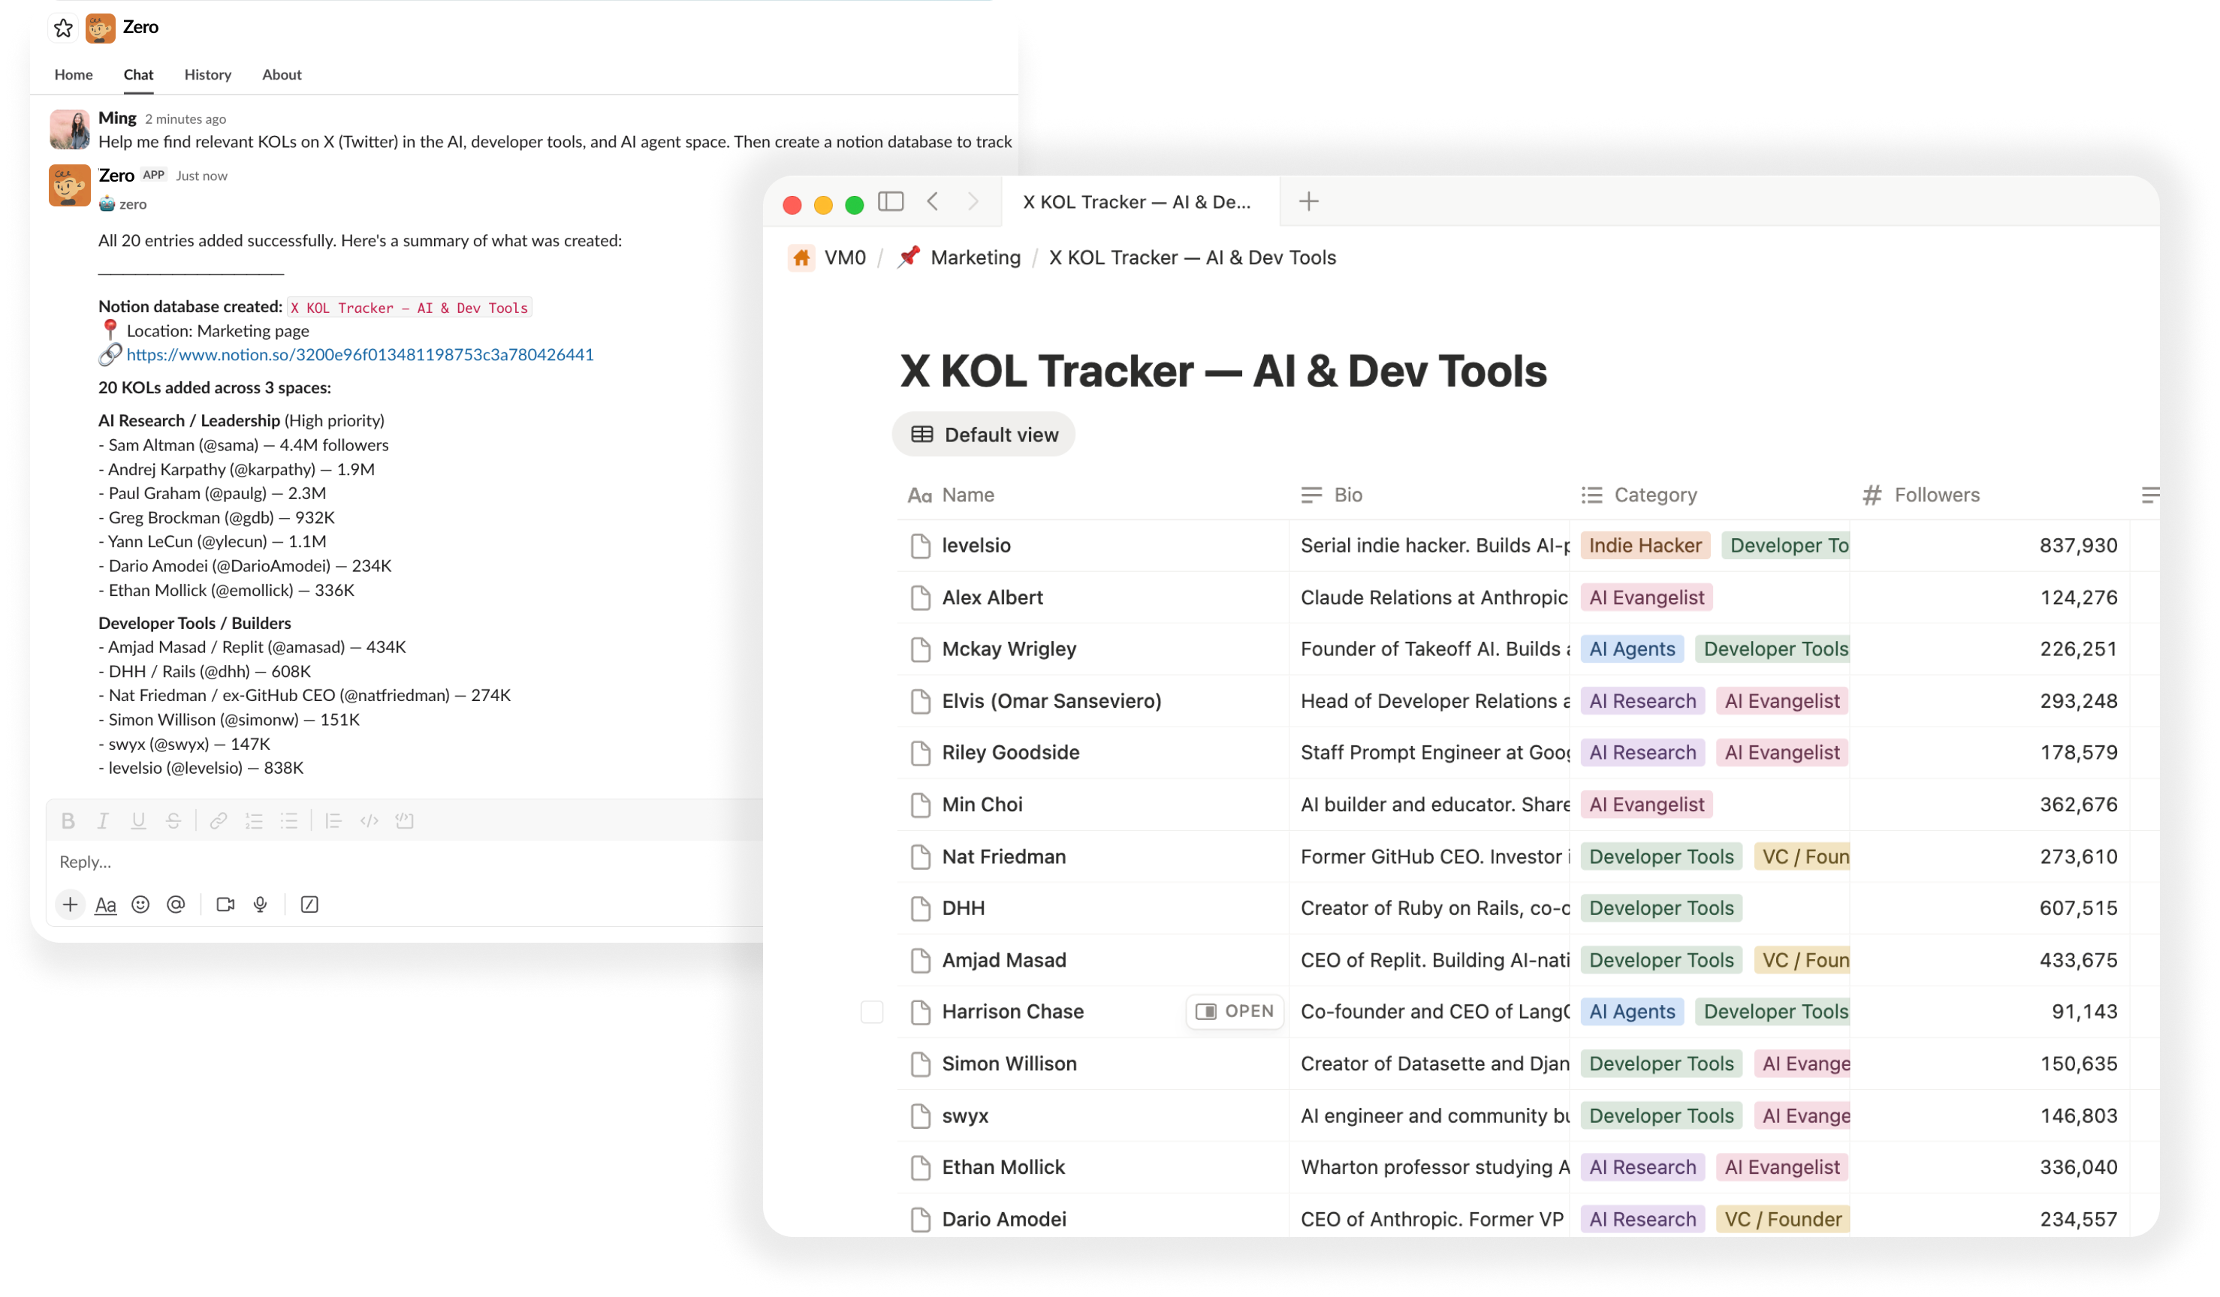The image size is (2220, 1297).
Task: Apply blockquote formatting in reply
Action: pos(333,820)
